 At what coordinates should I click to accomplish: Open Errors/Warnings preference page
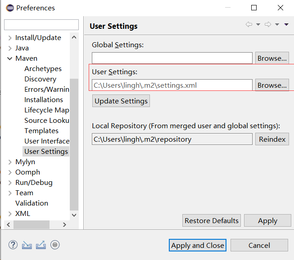click(47, 90)
